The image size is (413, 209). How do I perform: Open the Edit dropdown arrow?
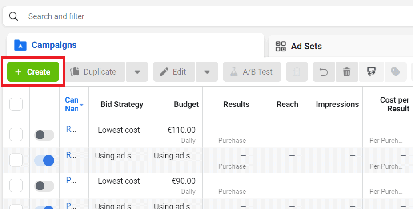click(207, 72)
